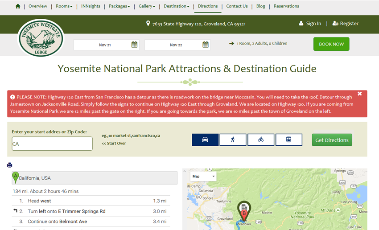Screen dimensions: 379x230
Task: Open the Blog menu item
Action: point(260,6)
